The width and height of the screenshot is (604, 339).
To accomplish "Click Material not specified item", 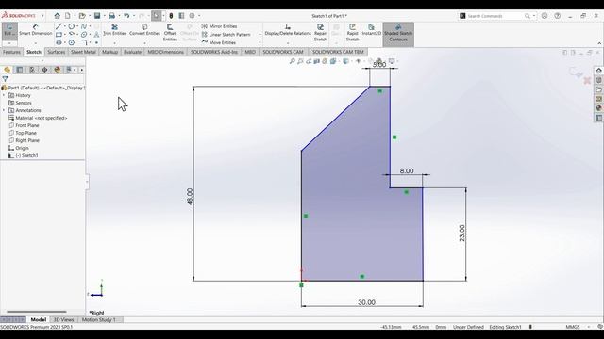I will pyautogui.click(x=38, y=118).
